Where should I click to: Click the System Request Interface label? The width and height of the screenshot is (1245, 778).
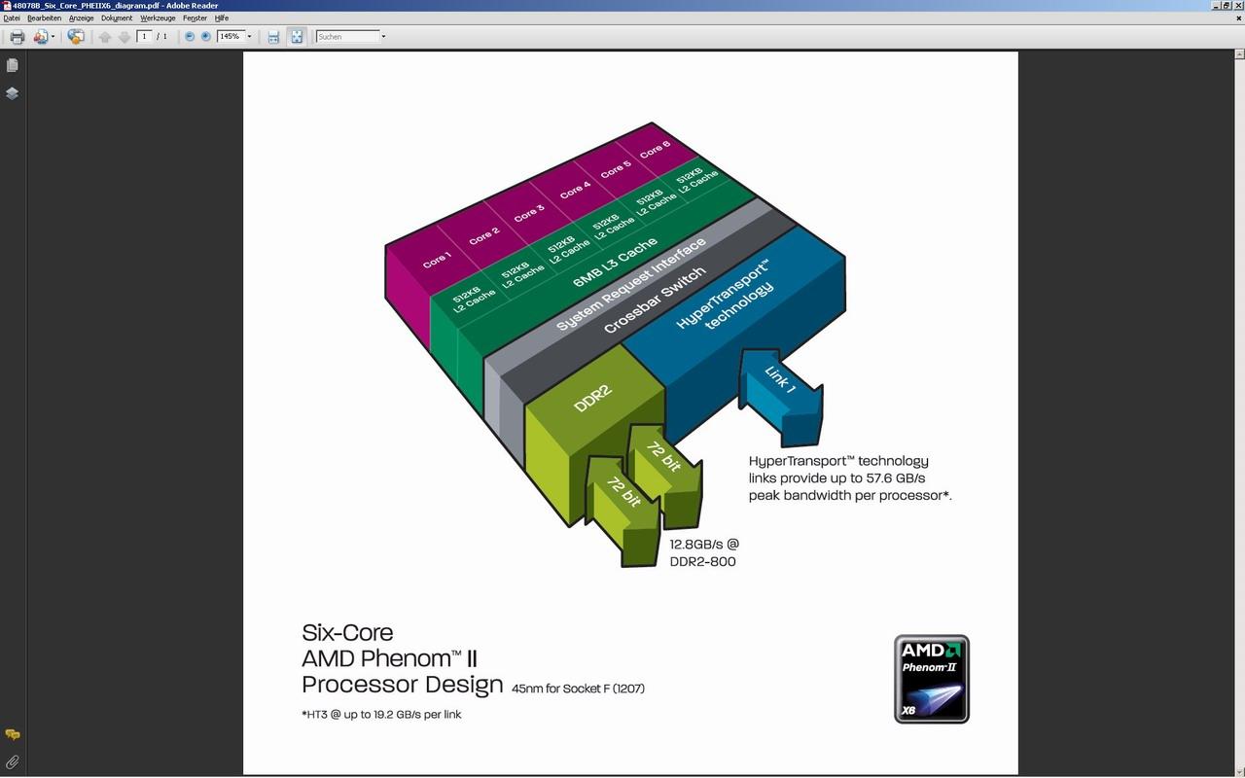631,284
